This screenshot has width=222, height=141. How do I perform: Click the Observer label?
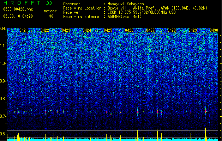72,4
